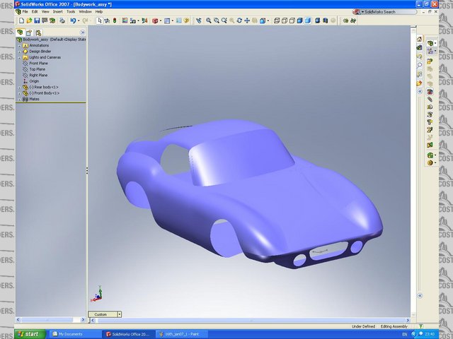Click the Rebuild traffic light icon
Screen dimensions: 453x339
coord(115,20)
